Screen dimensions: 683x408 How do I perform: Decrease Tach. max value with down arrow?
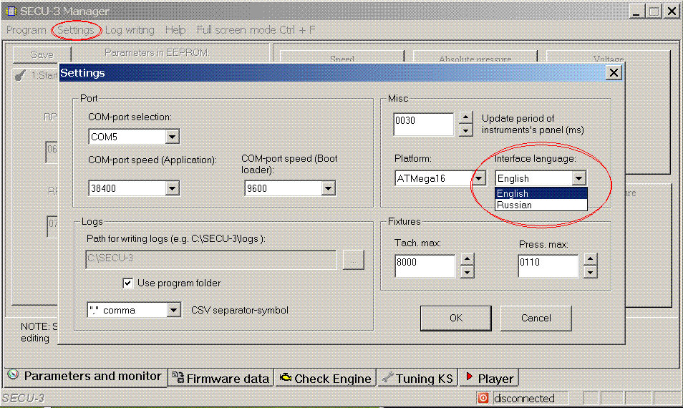[466, 272]
